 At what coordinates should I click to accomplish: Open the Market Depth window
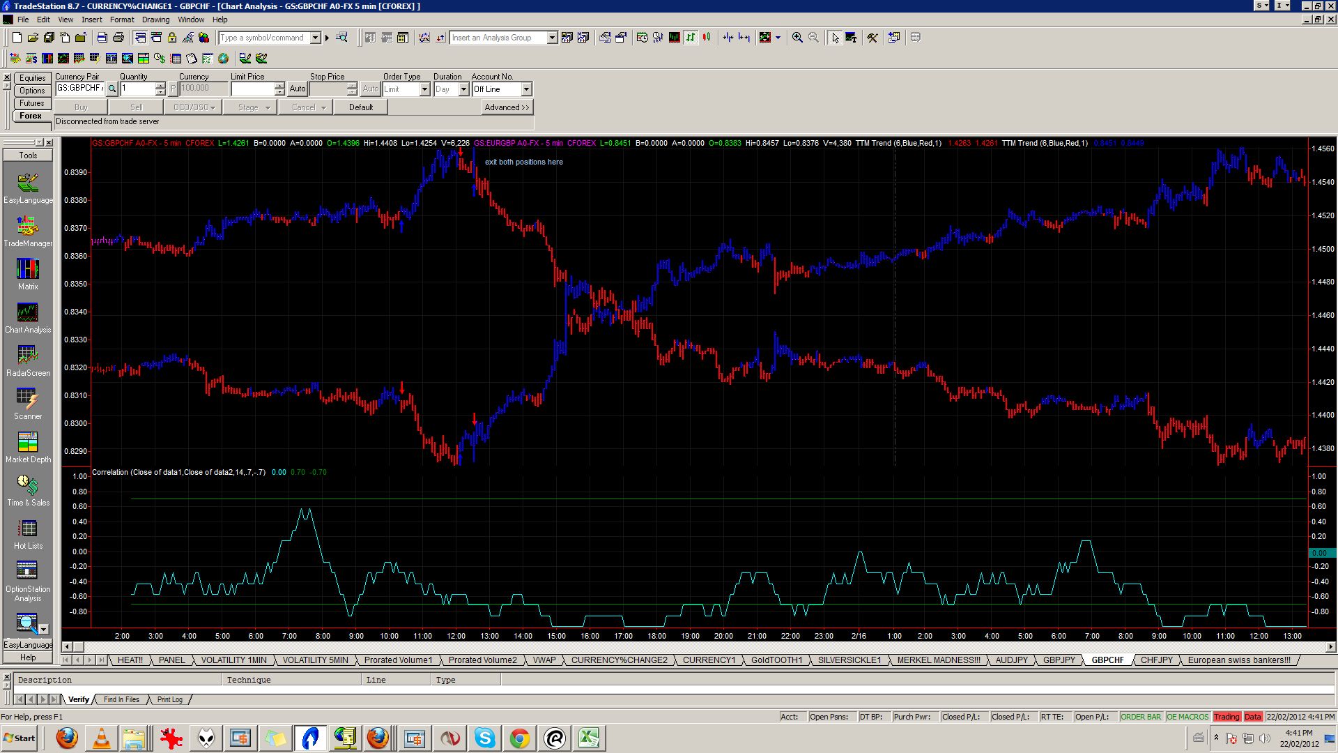(28, 447)
